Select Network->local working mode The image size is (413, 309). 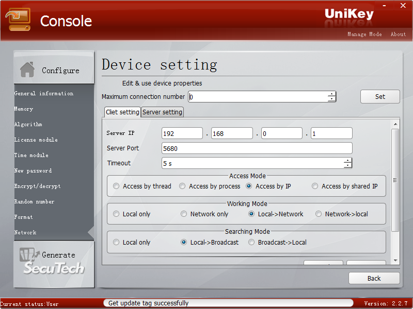(x=342, y=214)
